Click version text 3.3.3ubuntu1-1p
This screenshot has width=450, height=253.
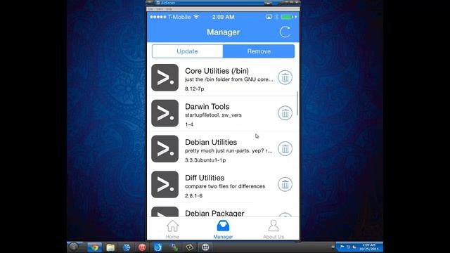tap(205, 160)
